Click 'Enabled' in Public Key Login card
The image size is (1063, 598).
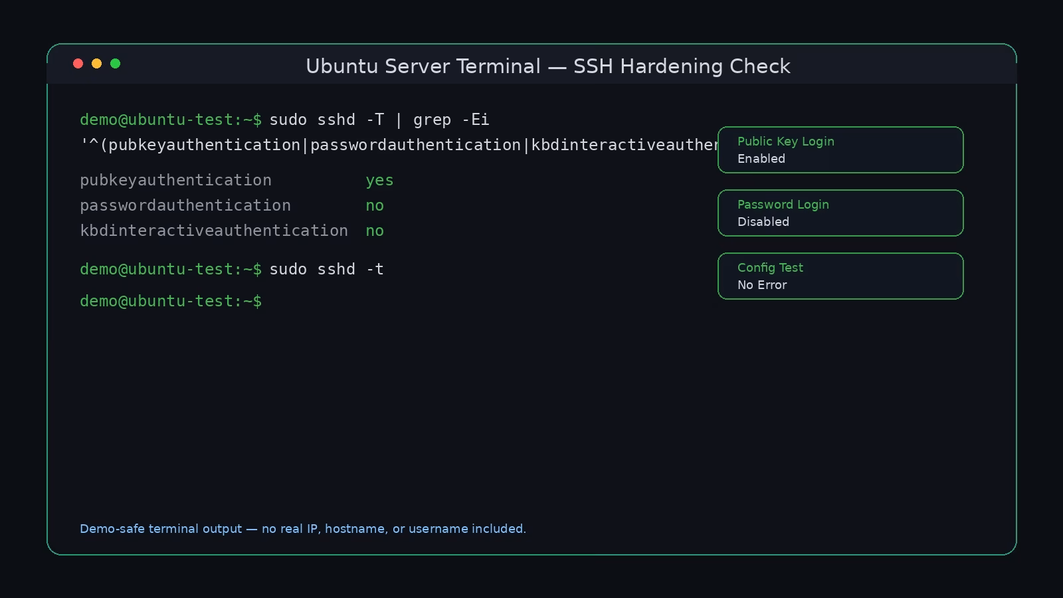pyautogui.click(x=761, y=159)
